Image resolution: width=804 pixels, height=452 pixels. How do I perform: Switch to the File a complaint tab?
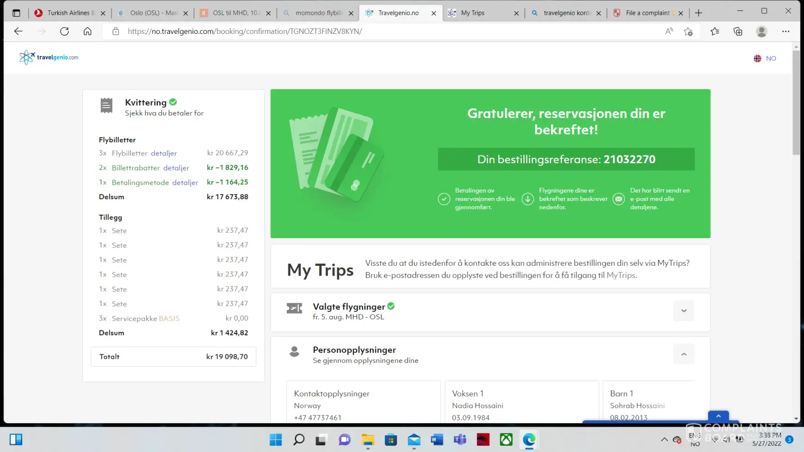pyautogui.click(x=648, y=13)
